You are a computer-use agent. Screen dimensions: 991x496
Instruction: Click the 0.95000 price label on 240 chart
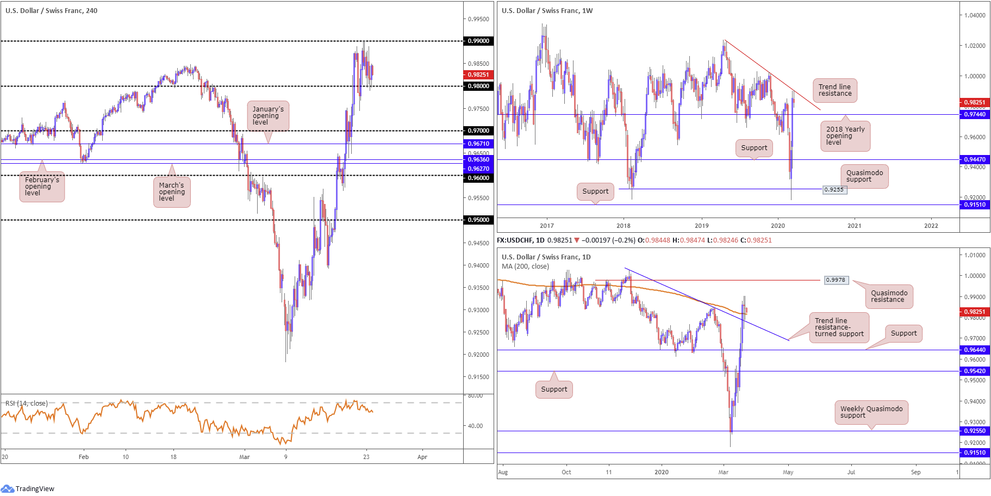point(478,220)
